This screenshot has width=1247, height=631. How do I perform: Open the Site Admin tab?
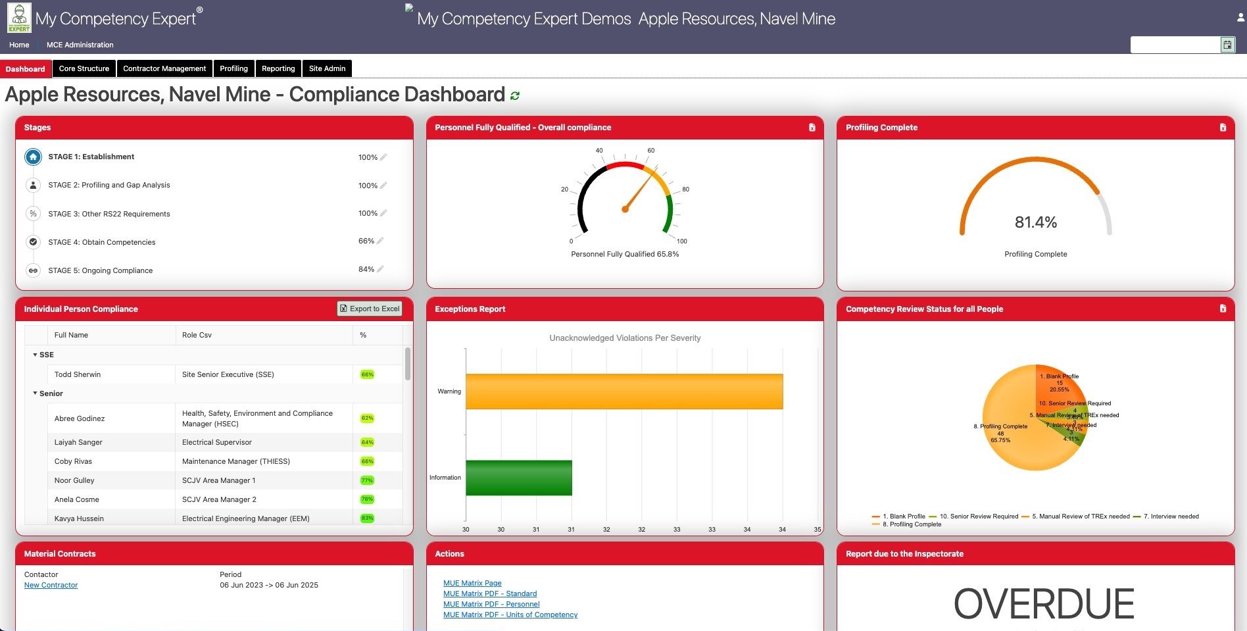pyautogui.click(x=327, y=68)
